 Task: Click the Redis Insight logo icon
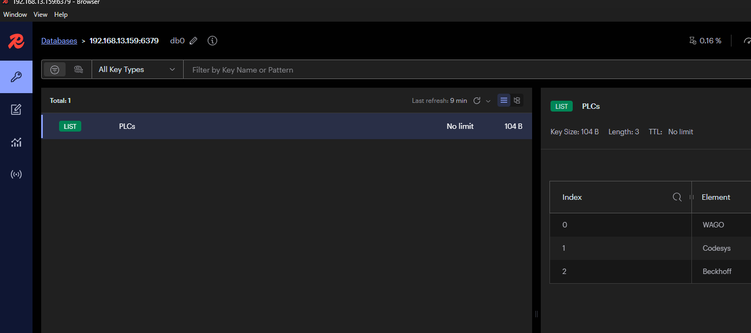coord(16,41)
